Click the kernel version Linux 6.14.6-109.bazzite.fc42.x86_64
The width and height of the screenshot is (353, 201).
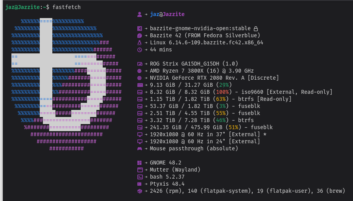pos(207,43)
